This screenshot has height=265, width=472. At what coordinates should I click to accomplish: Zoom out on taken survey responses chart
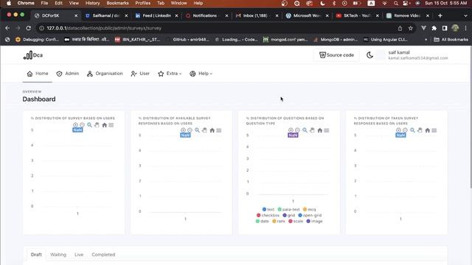pos(405,130)
